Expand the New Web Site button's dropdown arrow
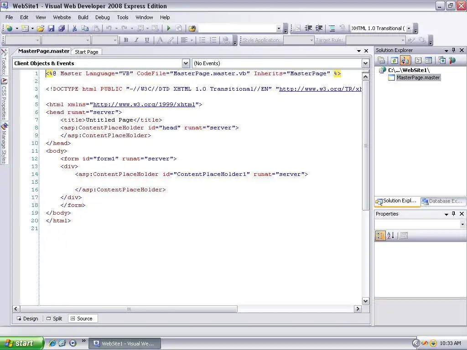Image resolution: width=467 pixels, height=350 pixels. pos(17,28)
